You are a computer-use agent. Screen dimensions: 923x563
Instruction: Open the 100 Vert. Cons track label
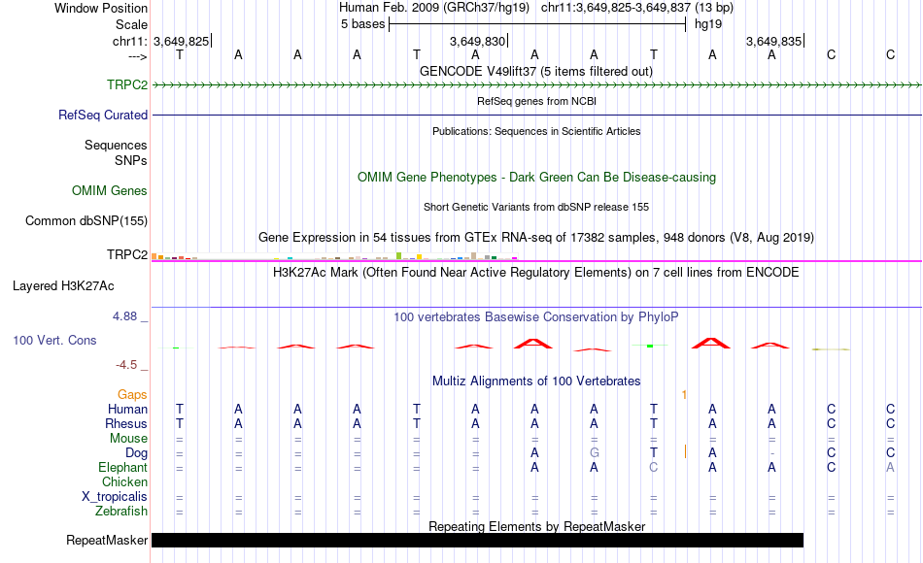tap(54, 340)
